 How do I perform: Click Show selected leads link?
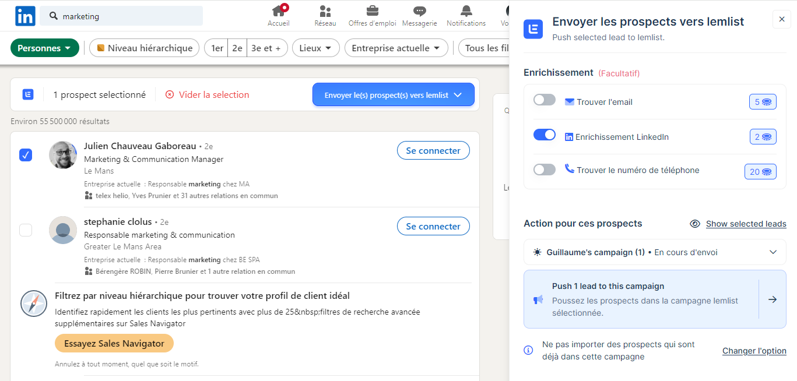pos(746,224)
